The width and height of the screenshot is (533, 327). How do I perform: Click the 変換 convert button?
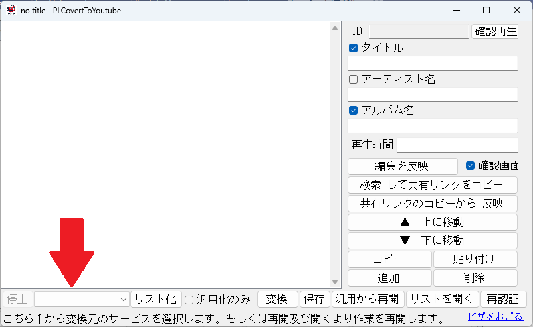tap(277, 299)
